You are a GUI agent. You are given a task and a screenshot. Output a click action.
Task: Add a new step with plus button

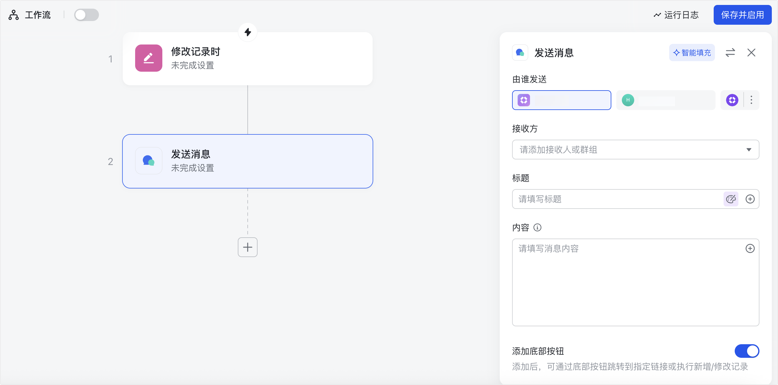pyautogui.click(x=248, y=247)
